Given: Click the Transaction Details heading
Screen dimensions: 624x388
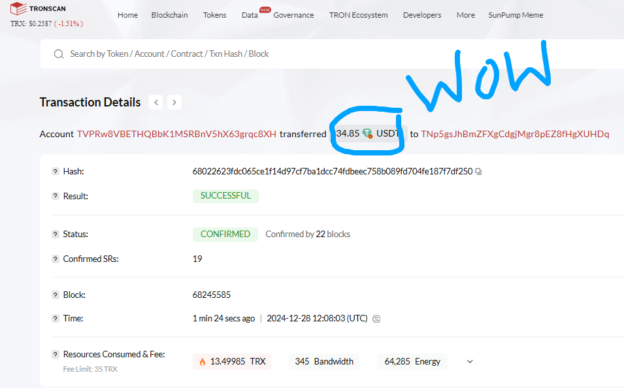Looking at the screenshot, I should tap(90, 103).
